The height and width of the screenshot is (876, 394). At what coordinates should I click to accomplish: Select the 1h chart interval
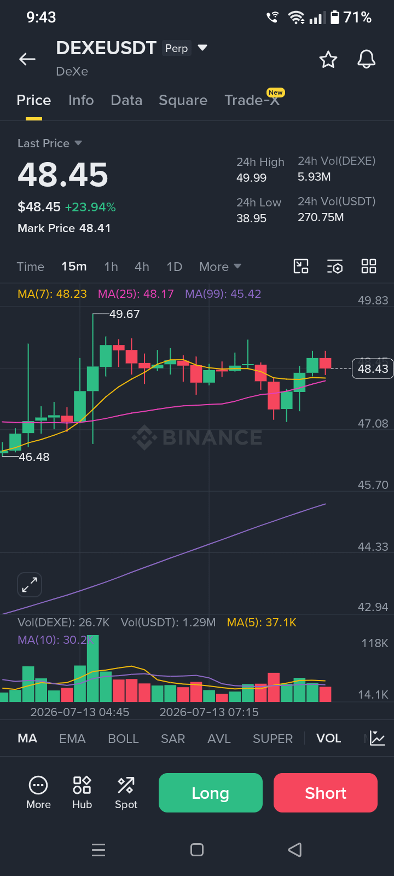[x=111, y=267]
